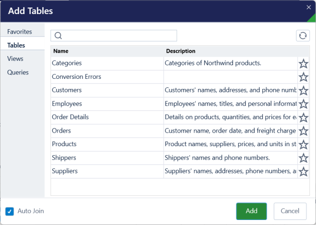The image size is (316, 225).
Task: Mark Categories table as favorite
Action: [303, 64]
